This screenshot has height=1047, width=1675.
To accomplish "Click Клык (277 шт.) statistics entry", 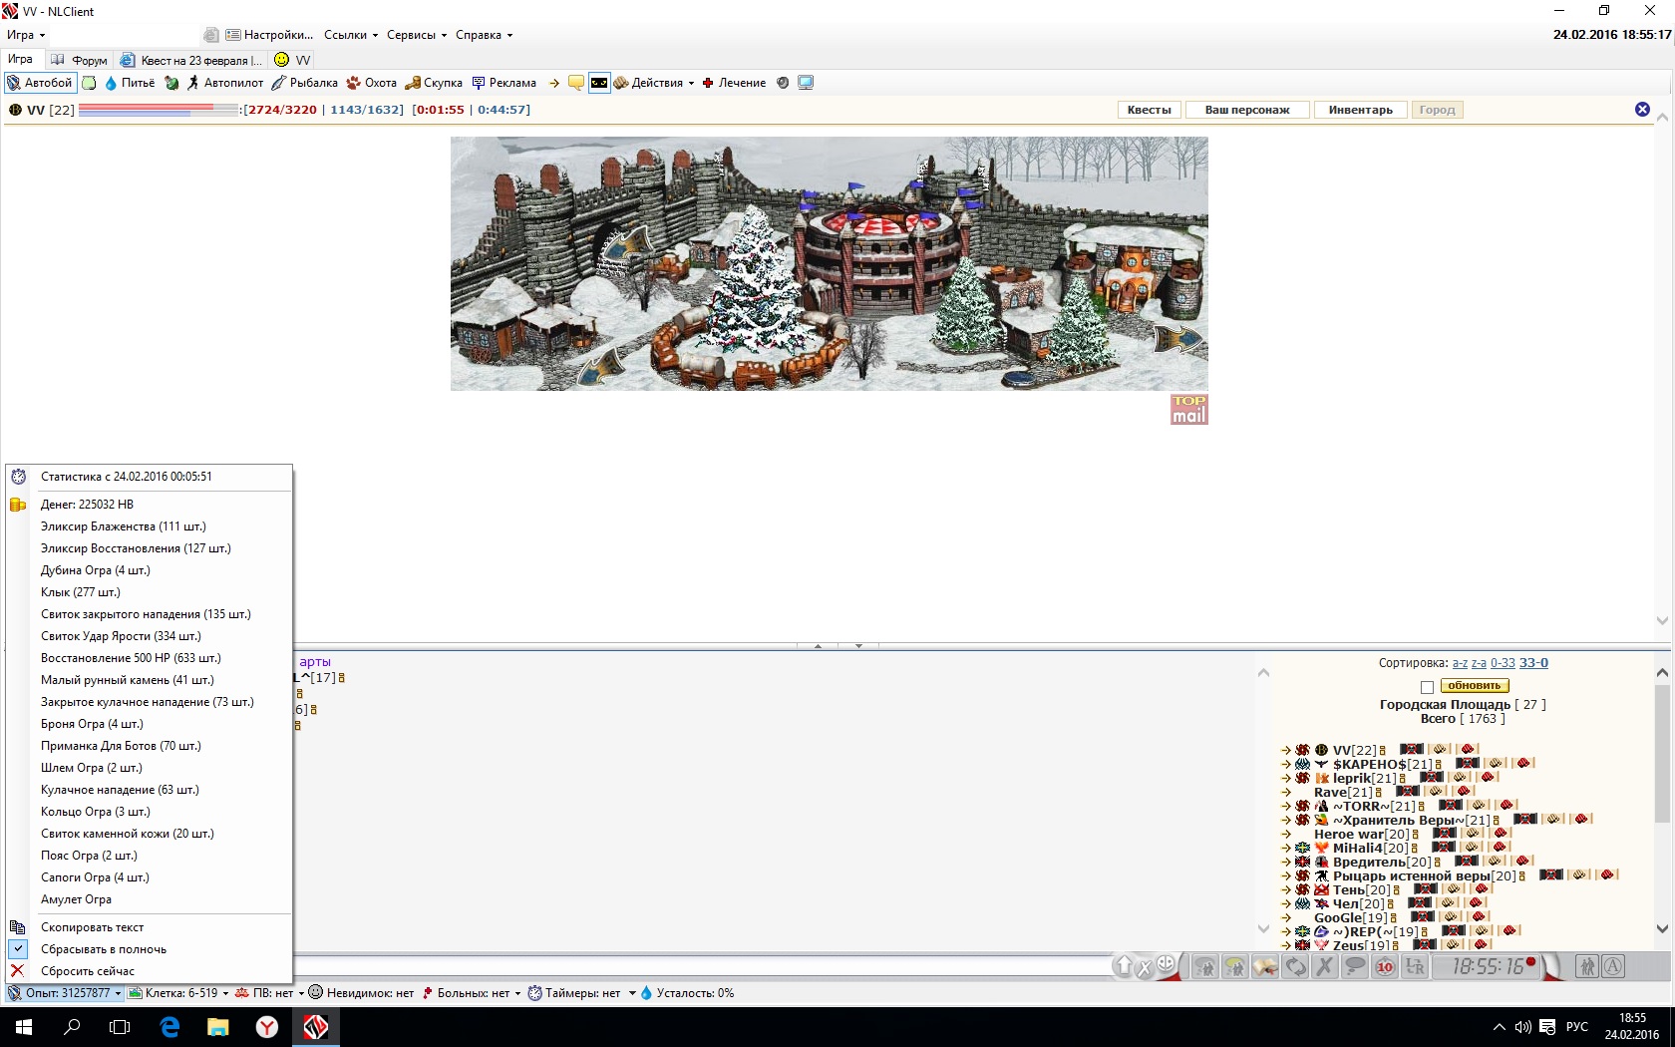I will click(x=149, y=592).
